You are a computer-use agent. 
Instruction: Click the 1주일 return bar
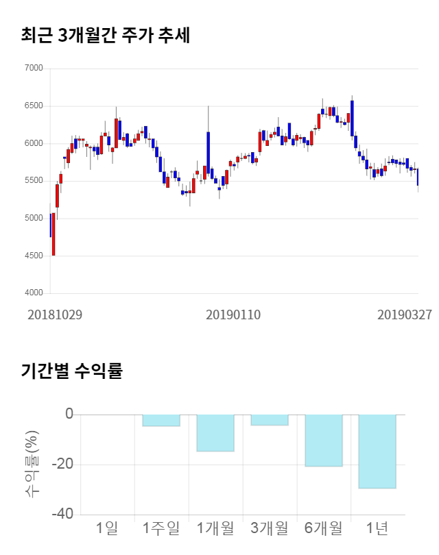coord(161,420)
